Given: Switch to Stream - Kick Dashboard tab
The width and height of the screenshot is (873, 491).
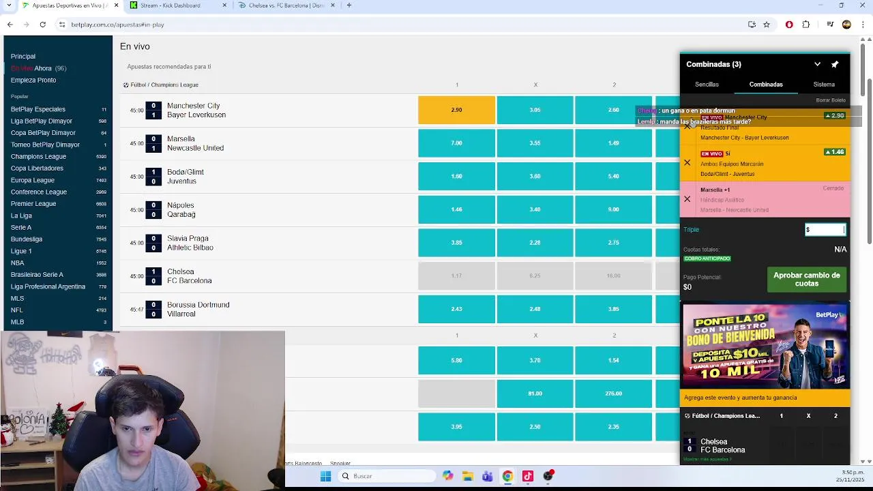Looking at the screenshot, I should pyautogui.click(x=171, y=5).
